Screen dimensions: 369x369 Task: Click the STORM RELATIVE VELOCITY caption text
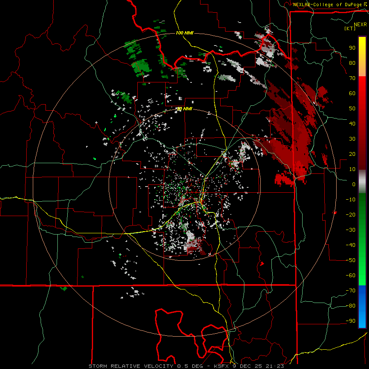131,366
